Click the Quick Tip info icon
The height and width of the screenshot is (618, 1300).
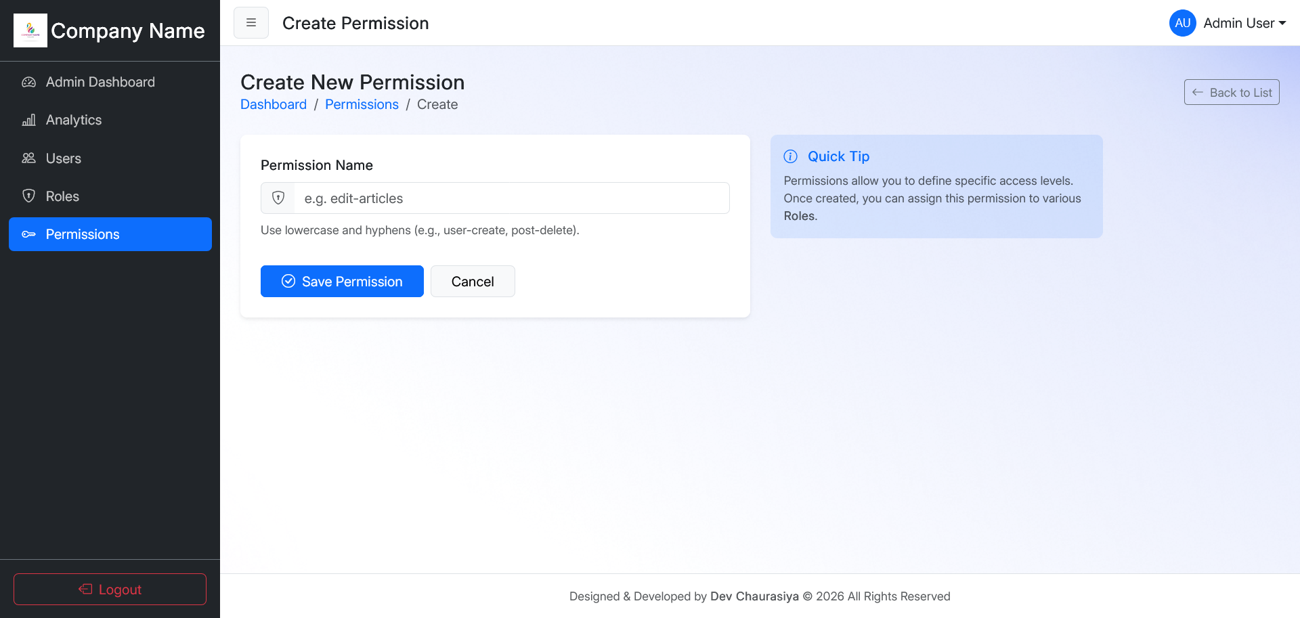(x=790, y=156)
